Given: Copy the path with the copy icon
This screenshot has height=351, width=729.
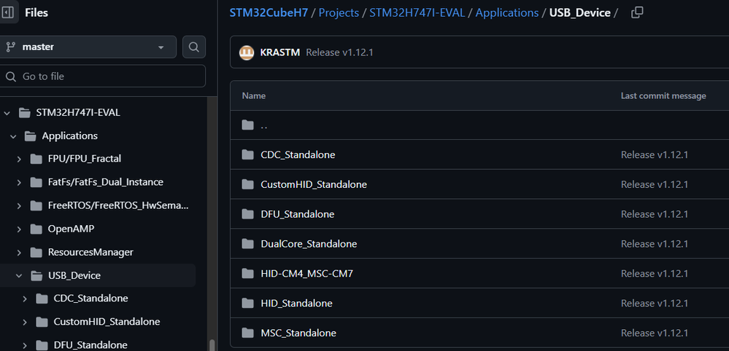Looking at the screenshot, I should (637, 12).
